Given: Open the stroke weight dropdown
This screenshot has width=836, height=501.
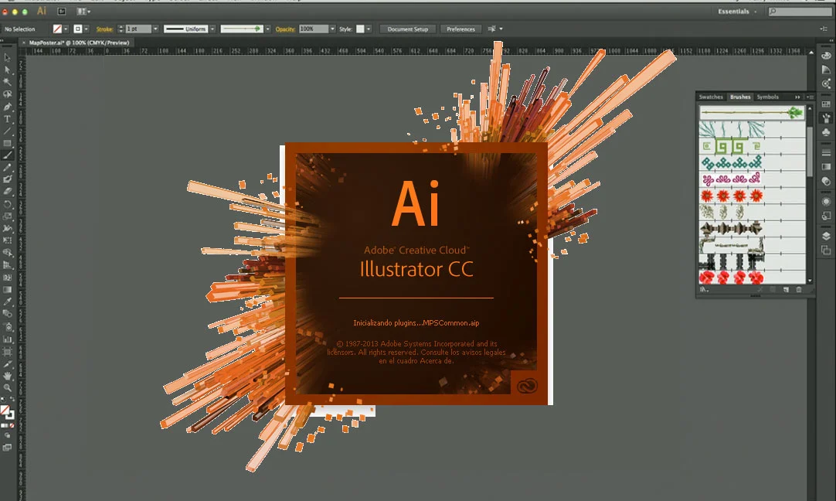Looking at the screenshot, I should [x=155, y=29].
